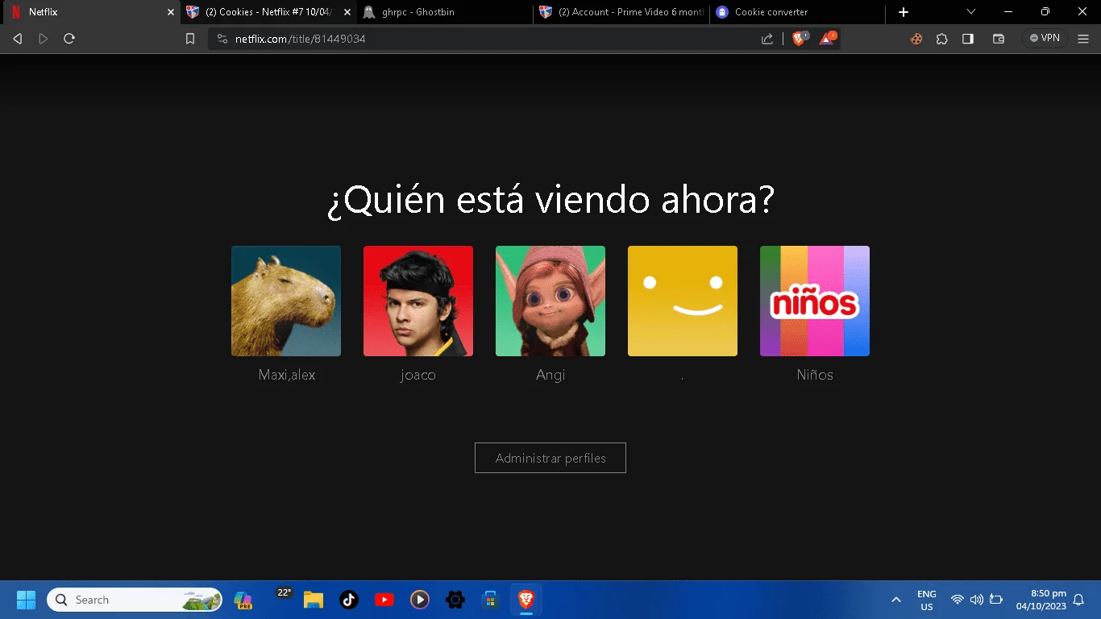Launch YouTube from taskbar
The width and height of the screenshot is (1101, 619).
click(x=384, y=600)
